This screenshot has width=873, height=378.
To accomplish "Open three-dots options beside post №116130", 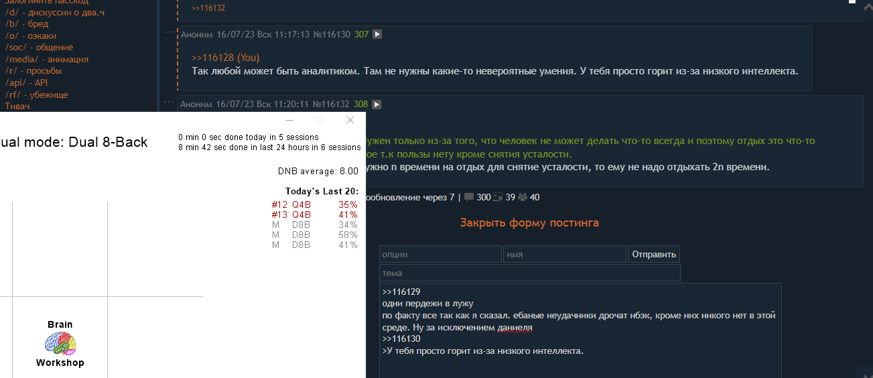I will click(170, 31).
